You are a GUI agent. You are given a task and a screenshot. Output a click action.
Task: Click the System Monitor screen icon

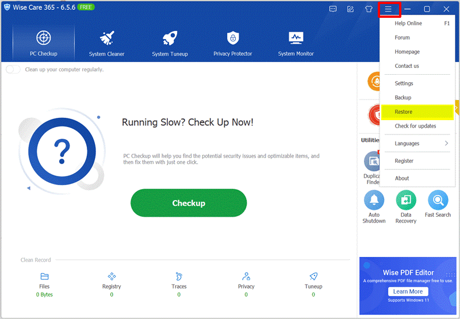296,38
